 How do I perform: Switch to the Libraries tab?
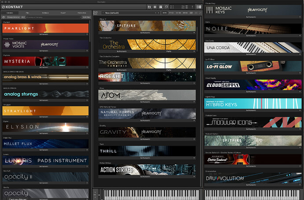(10, 13)
